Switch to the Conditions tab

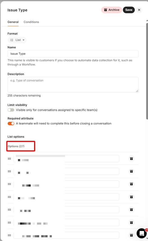pyautogui.click(x=31, y=22)
